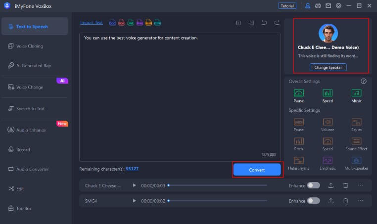Open Text to Speech in sidebar
This screenshot has height=224, width=377.
click(x=35, y=26)
